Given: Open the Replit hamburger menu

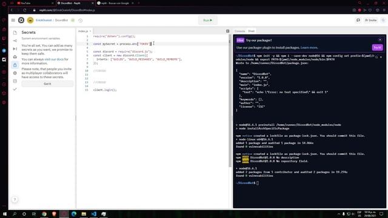Looking at the screenshot, I should [x=13, y=20].
